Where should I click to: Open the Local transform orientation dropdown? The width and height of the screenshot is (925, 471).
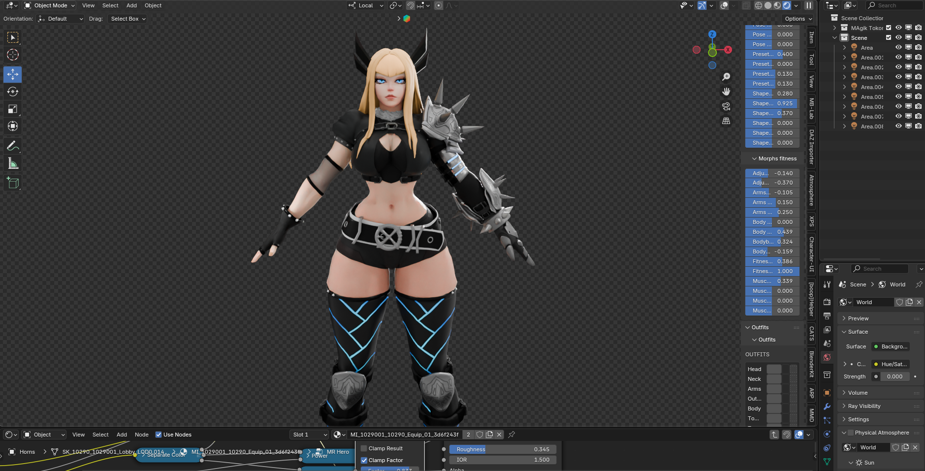tap(366, 5)
